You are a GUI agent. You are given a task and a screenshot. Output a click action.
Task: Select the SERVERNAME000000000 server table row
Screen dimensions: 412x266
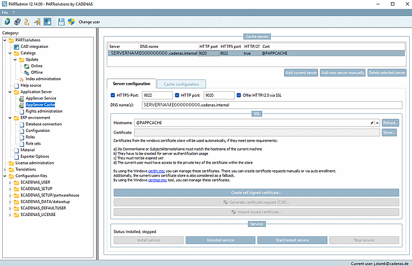[x=257, y=53]
